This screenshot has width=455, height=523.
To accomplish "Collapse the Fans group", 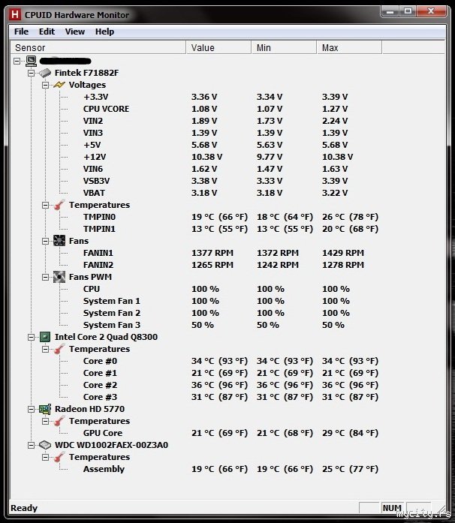I will [x=45, y=241].
